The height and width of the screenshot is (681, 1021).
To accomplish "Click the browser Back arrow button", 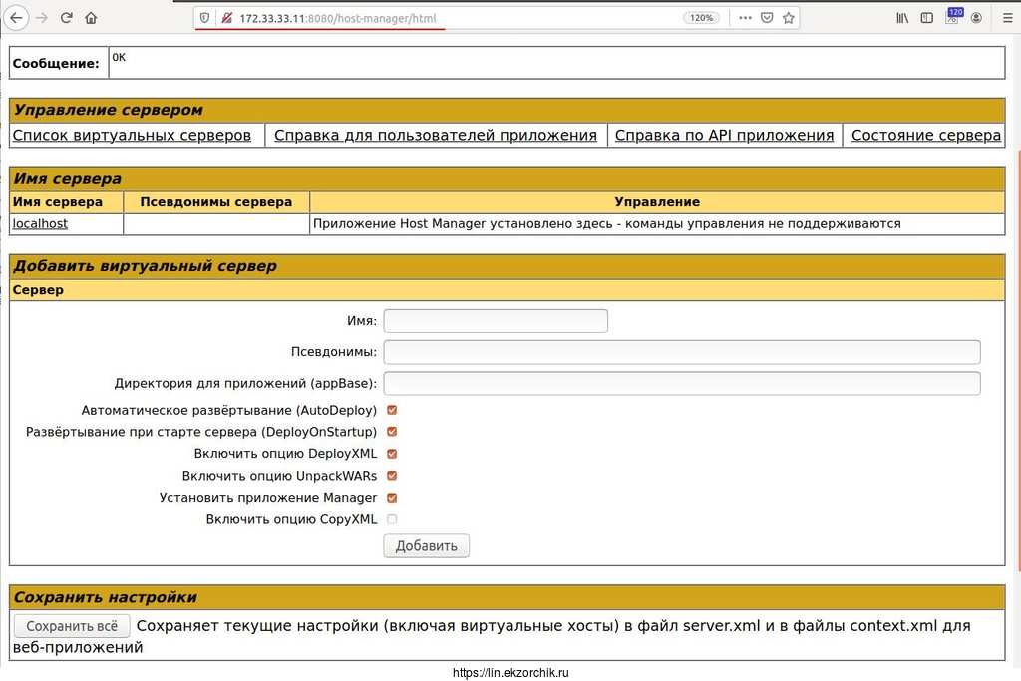I will point(17,18).
